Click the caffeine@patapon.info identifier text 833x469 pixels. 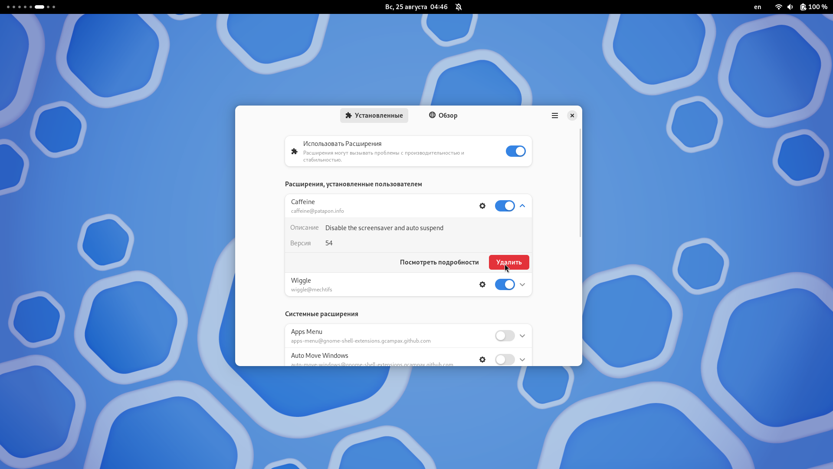317,211
